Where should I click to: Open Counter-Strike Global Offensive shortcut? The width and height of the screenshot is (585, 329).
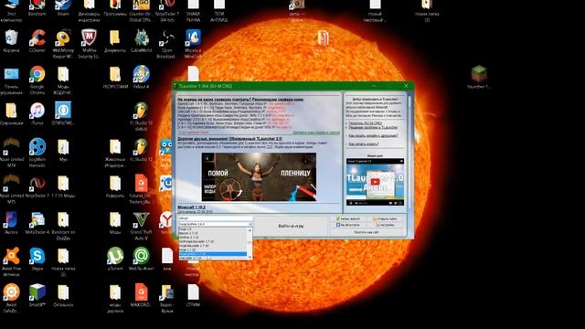pos(141,10)
